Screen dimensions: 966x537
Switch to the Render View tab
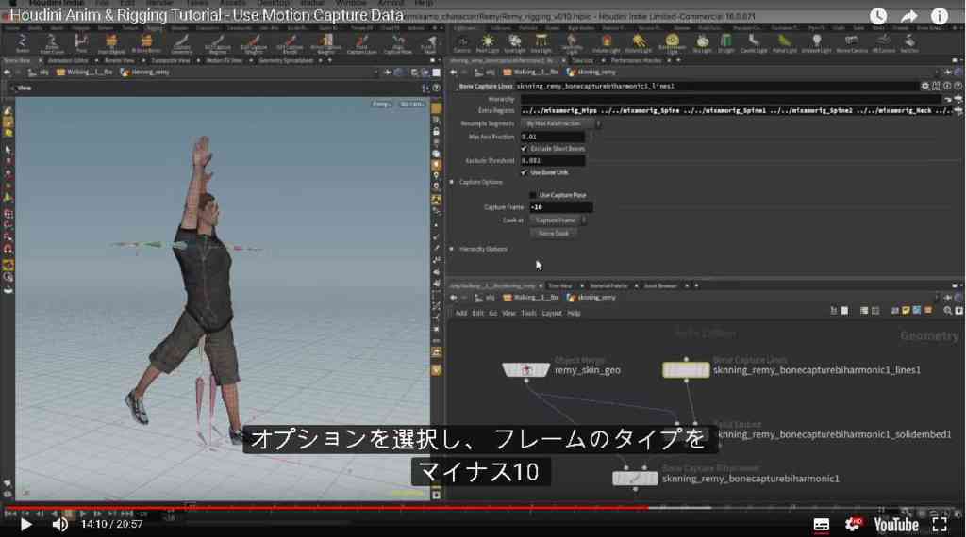119,61
